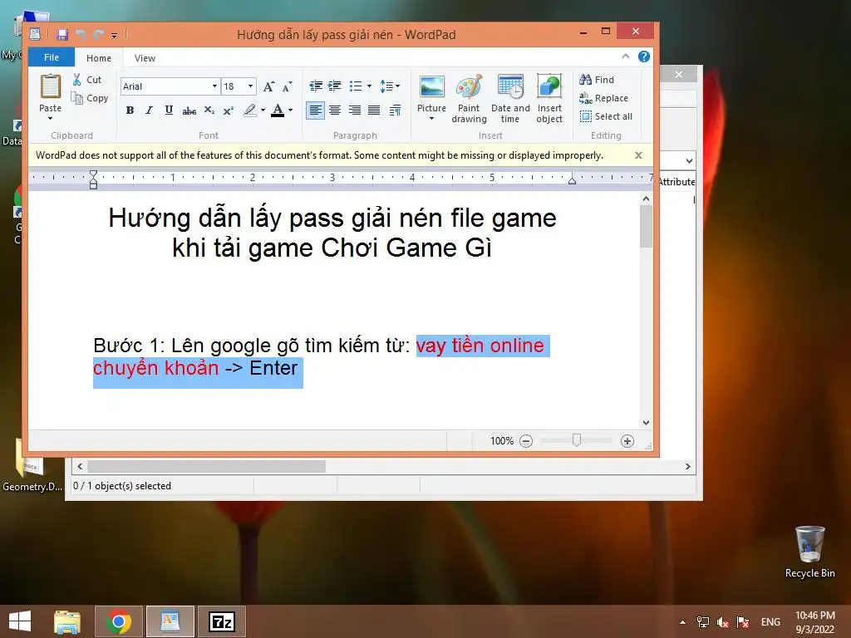
Task: Open the Paste options dropdown arrow
Action: pyautogui.click(x=51, y=118)
